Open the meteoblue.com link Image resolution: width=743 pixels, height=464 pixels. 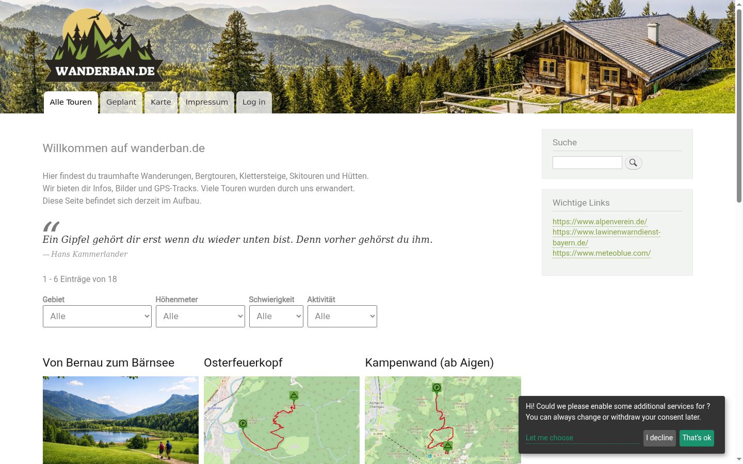click(602, 253)
